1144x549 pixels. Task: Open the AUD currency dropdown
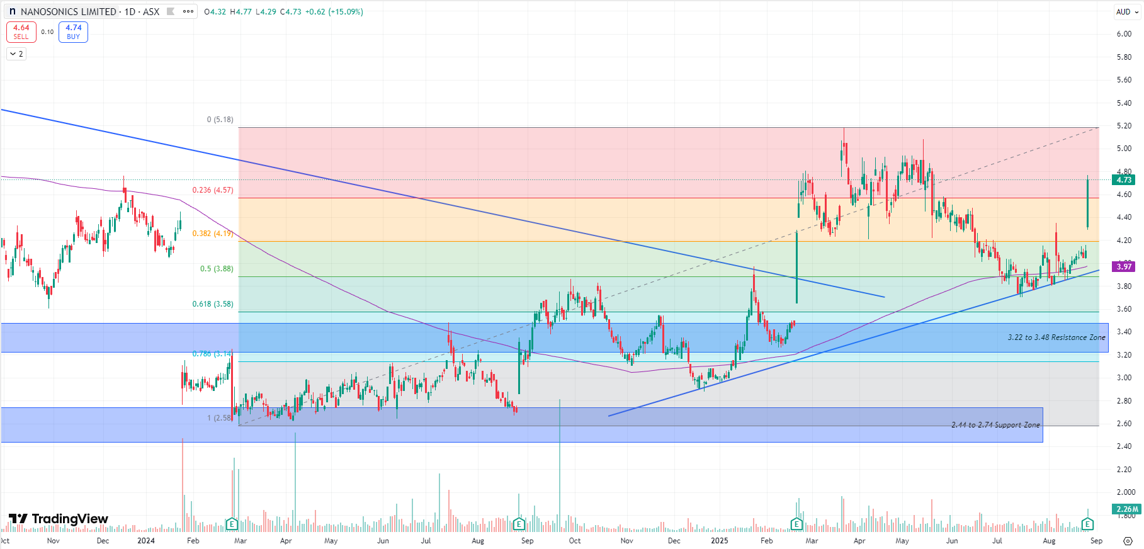(1126, 11)
